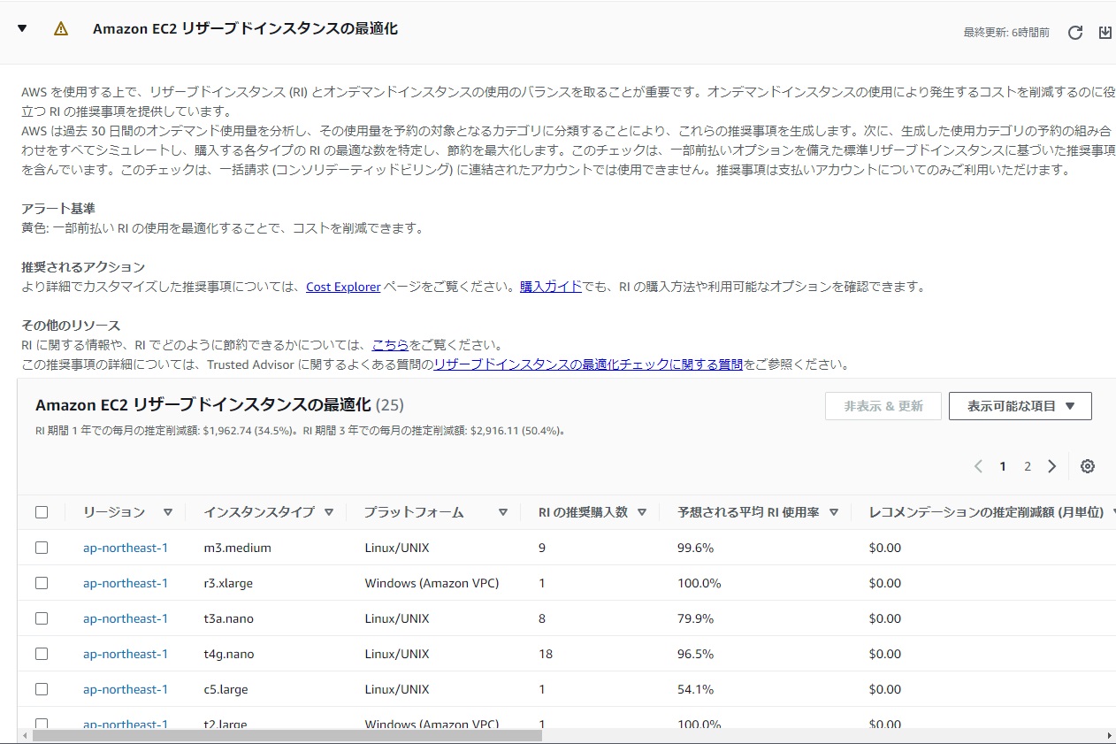
Task: Click the recommended purchase count 9
Action: pos(542,548)
